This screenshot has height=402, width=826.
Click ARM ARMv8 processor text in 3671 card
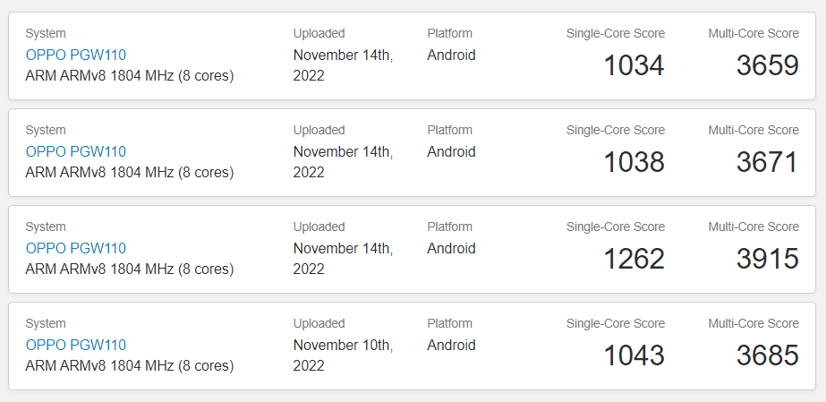click(x=130, y=172)
